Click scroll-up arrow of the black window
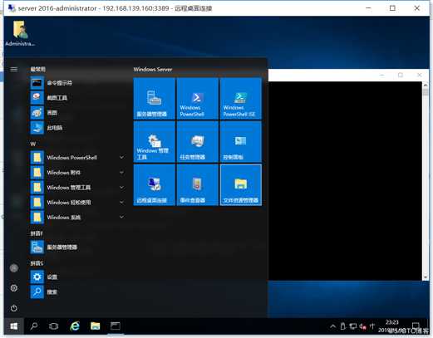Screen dimensions: 433x338 coord(426,85)
